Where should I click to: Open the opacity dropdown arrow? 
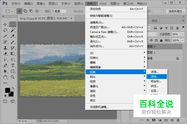coord(183,34)
